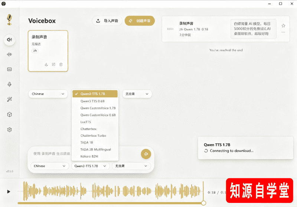Viewport: 297px width, 207px height.
Task: Open the 录制声音 history entry
Action: coord(226,29)
